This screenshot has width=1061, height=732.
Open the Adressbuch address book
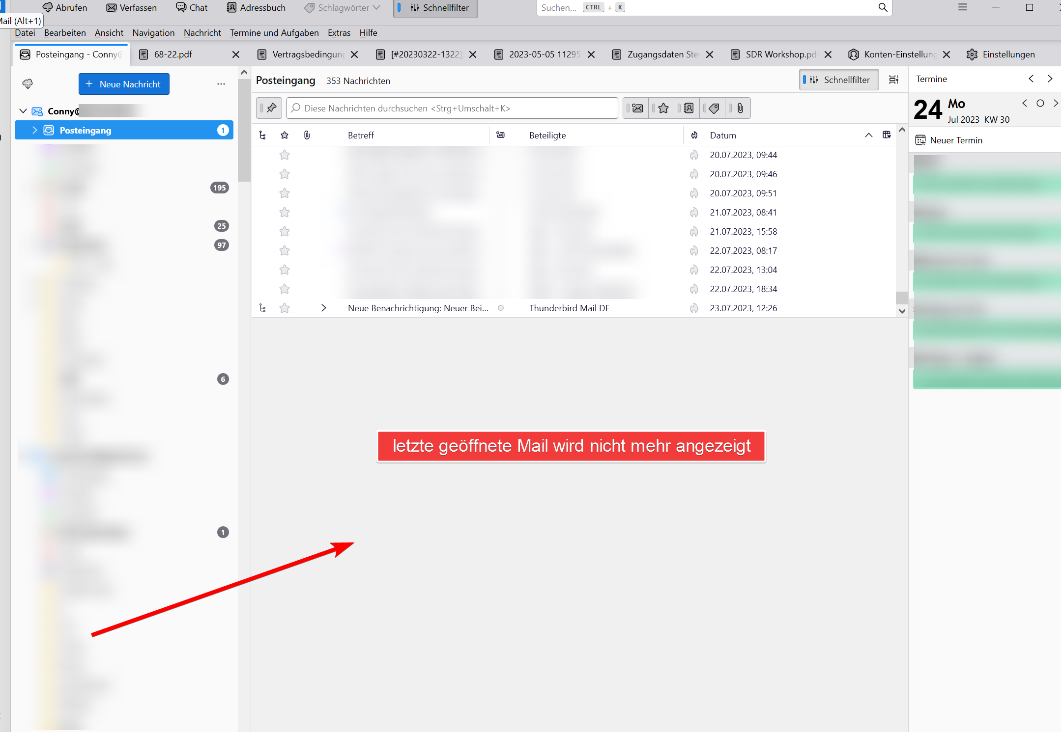[256, 7]
